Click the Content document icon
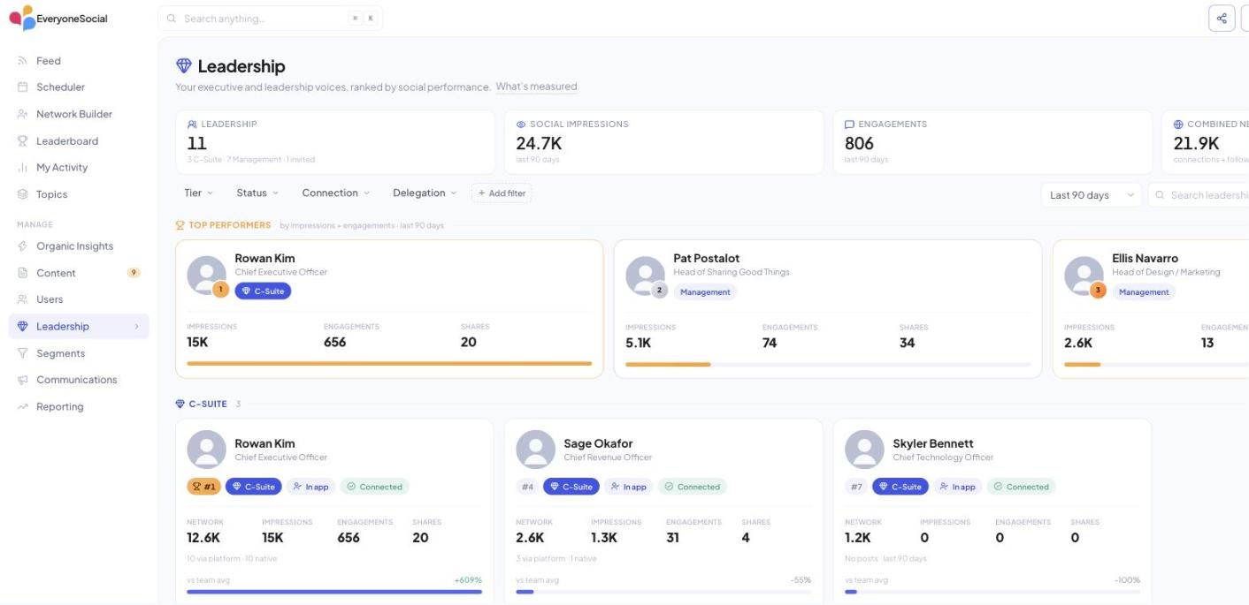1249x605 pixels. [23, 273]
